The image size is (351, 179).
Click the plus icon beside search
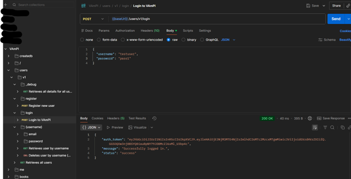click(x=6, y=5)
